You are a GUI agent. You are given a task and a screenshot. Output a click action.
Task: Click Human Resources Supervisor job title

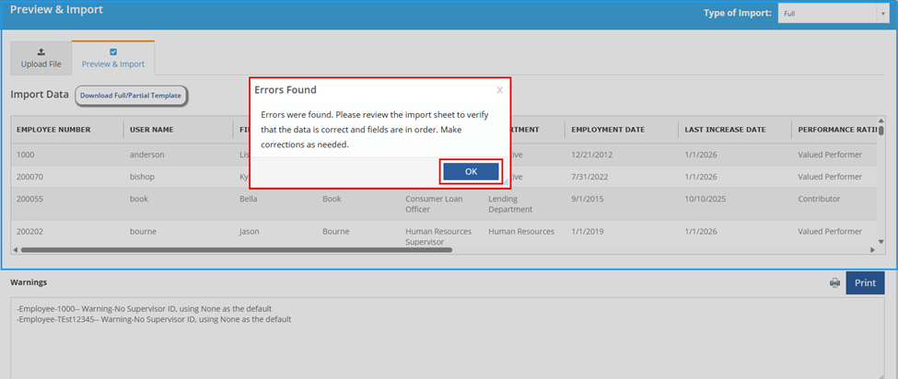pyautogui.click(x=438, y=236)
